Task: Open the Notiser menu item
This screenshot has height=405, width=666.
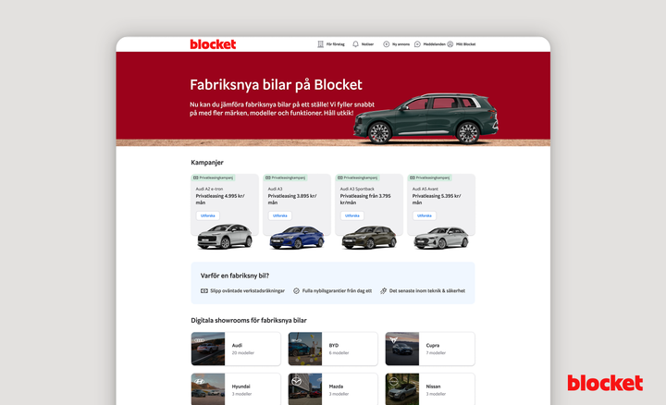Action: (367, 44)
